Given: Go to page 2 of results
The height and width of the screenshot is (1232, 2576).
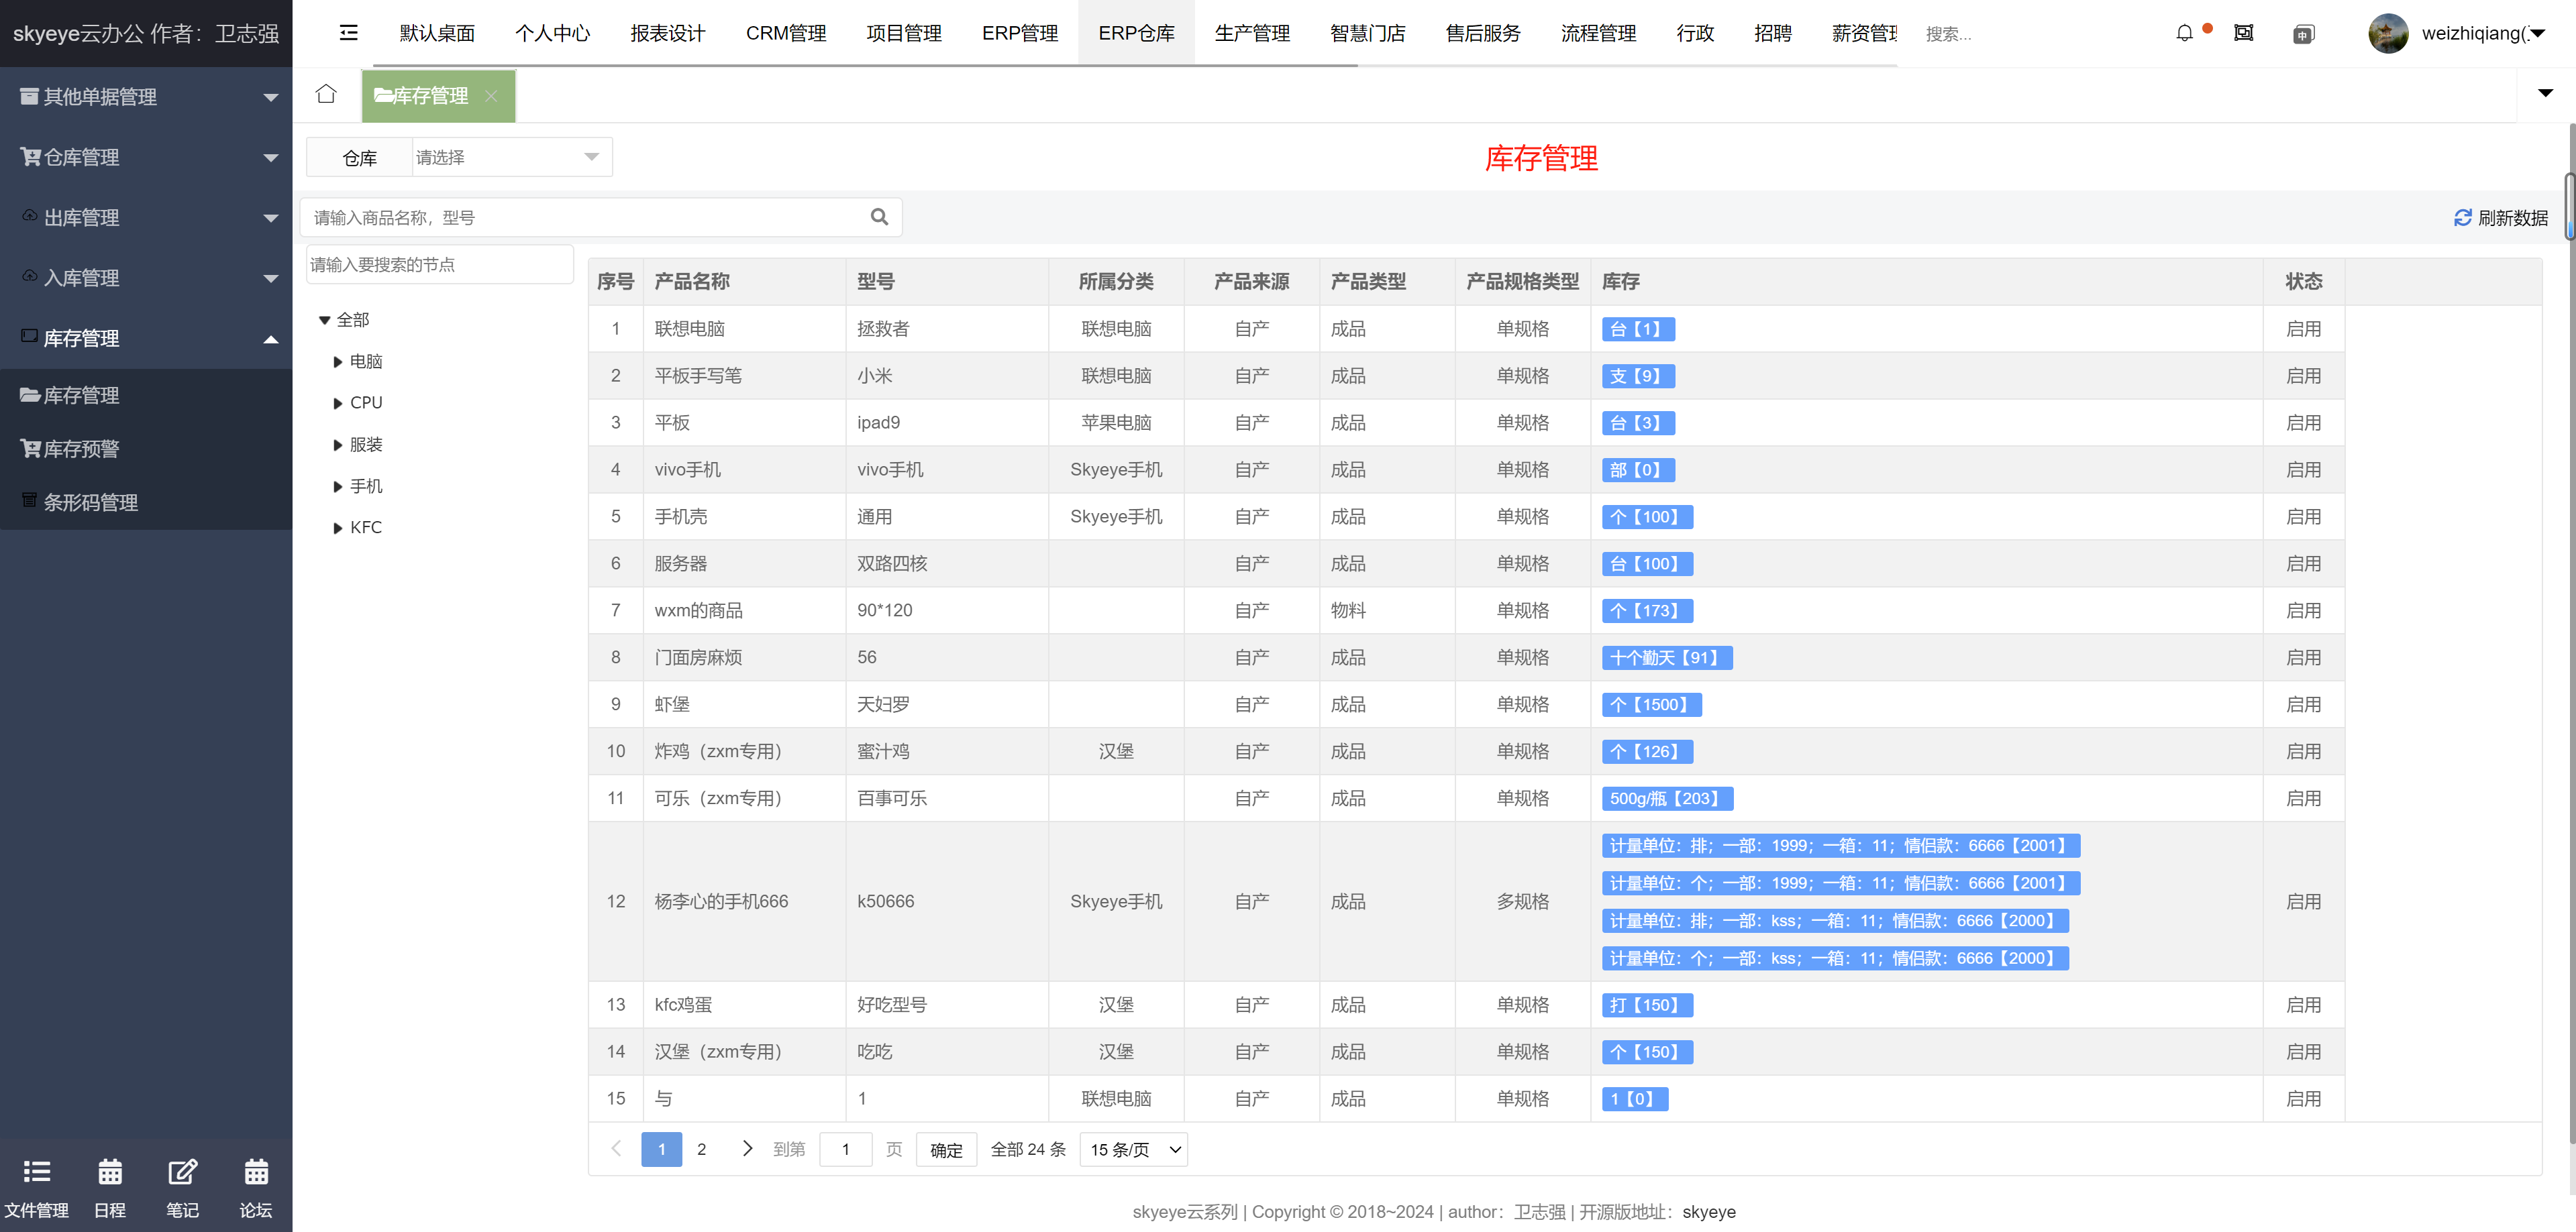Looking at the screenshot, I should (x=701, y=1149).
